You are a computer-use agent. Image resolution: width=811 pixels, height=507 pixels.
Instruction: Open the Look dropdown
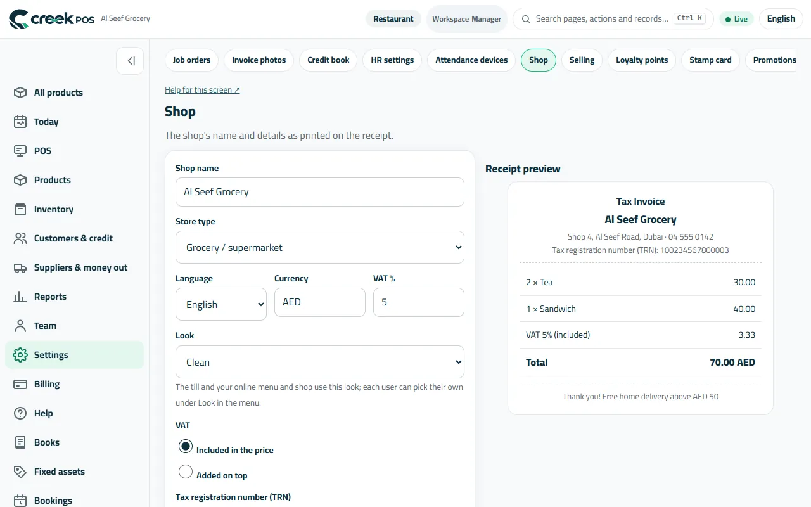[320, 362]
